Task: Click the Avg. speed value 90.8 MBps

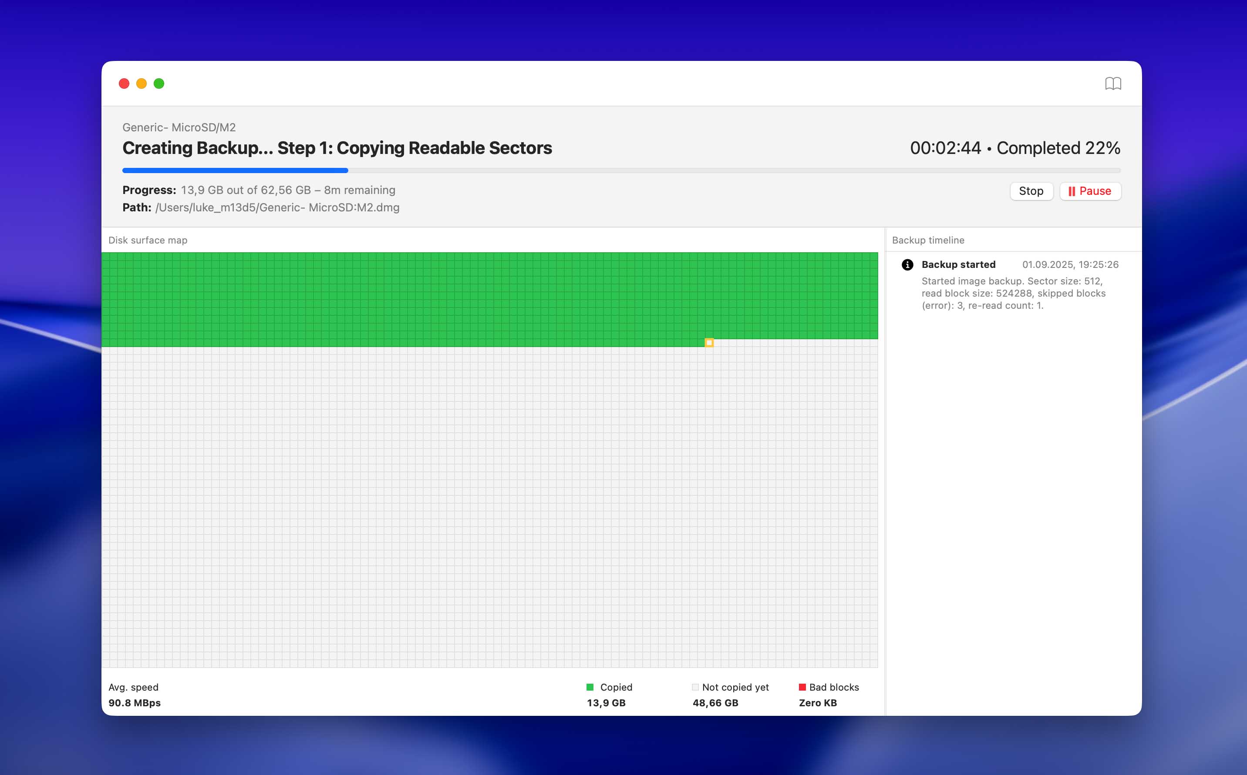Action: [x=135, y=703]
